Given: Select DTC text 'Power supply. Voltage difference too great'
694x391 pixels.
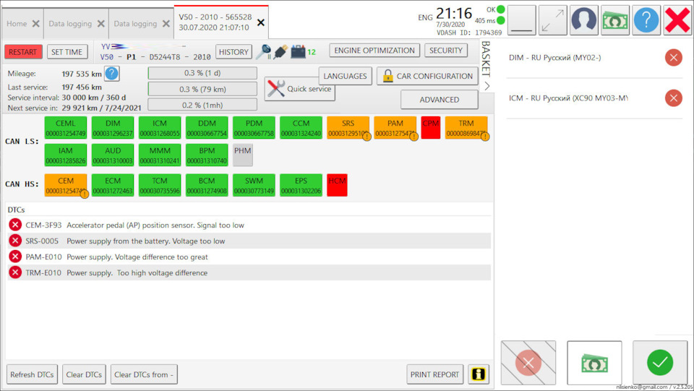Looking at the screenshot, I should click(x=137, y=257).
